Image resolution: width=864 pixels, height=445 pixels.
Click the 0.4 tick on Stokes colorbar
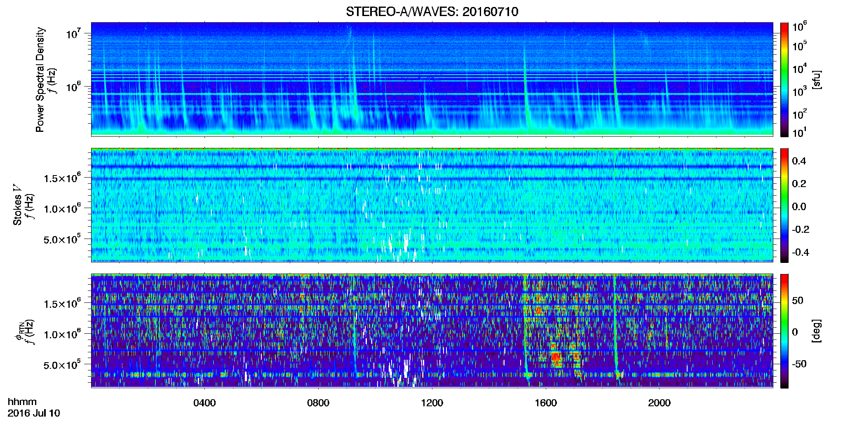coord(799,161)
